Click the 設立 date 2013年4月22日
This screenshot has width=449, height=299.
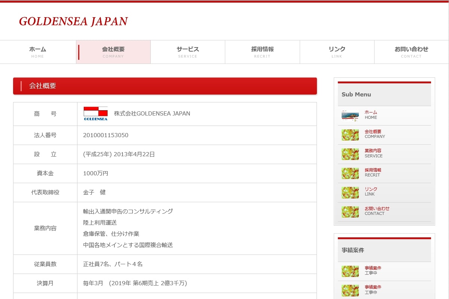click(134, 154)
